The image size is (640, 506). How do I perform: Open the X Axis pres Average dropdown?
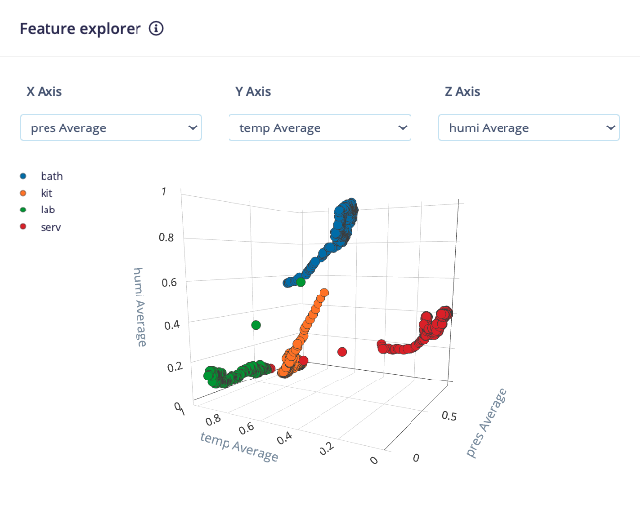[111, 127]
